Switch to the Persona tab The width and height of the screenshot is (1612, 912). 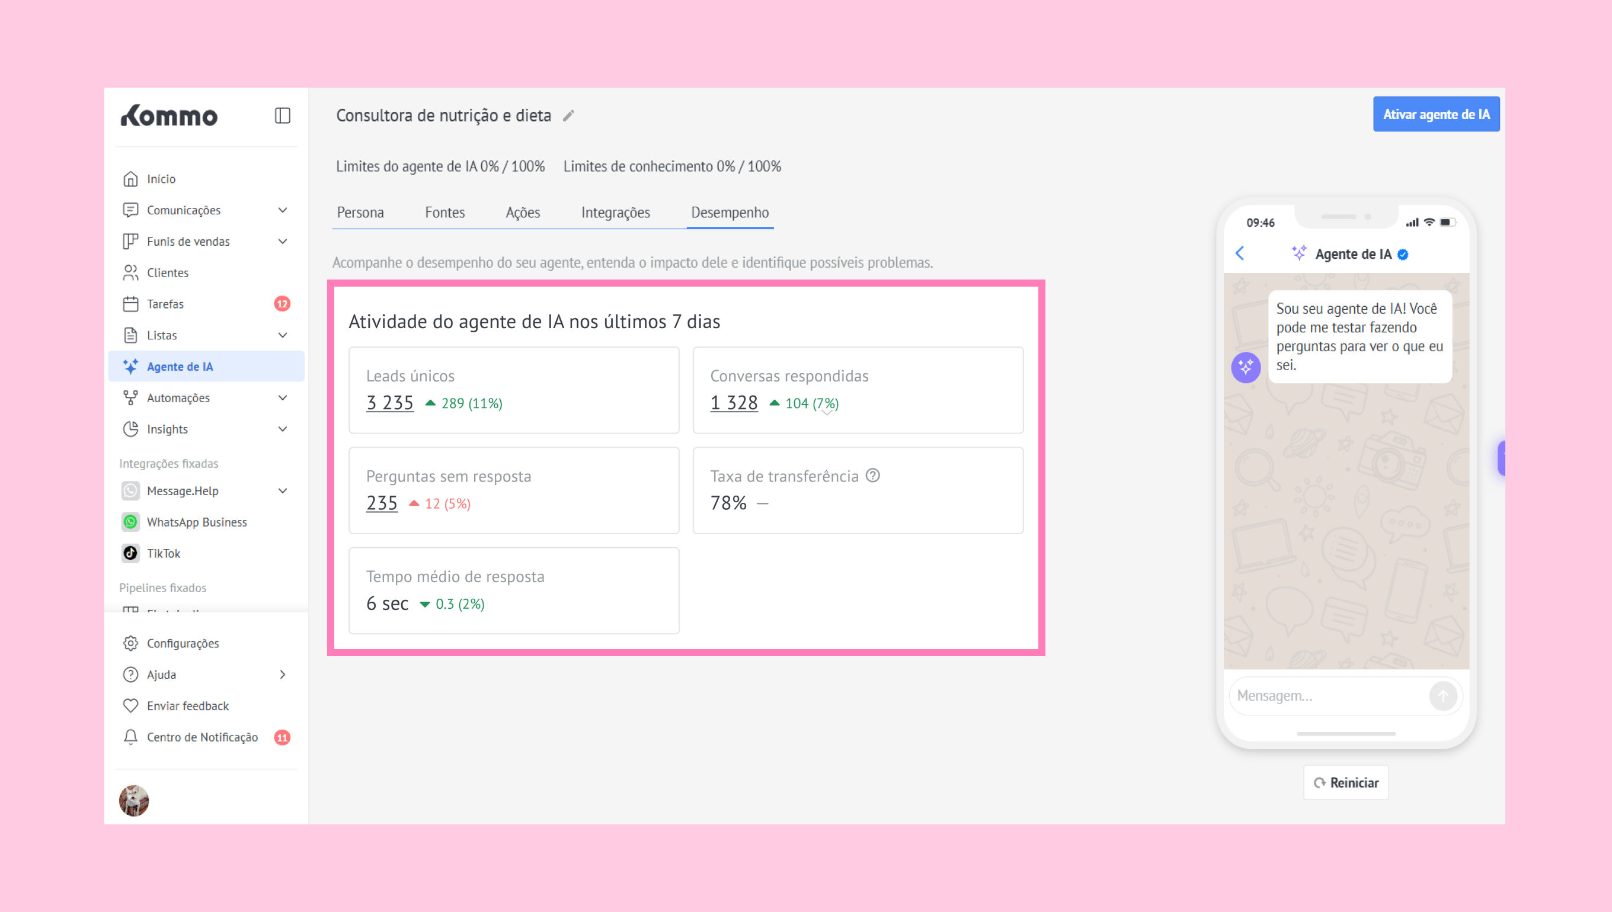360,213
